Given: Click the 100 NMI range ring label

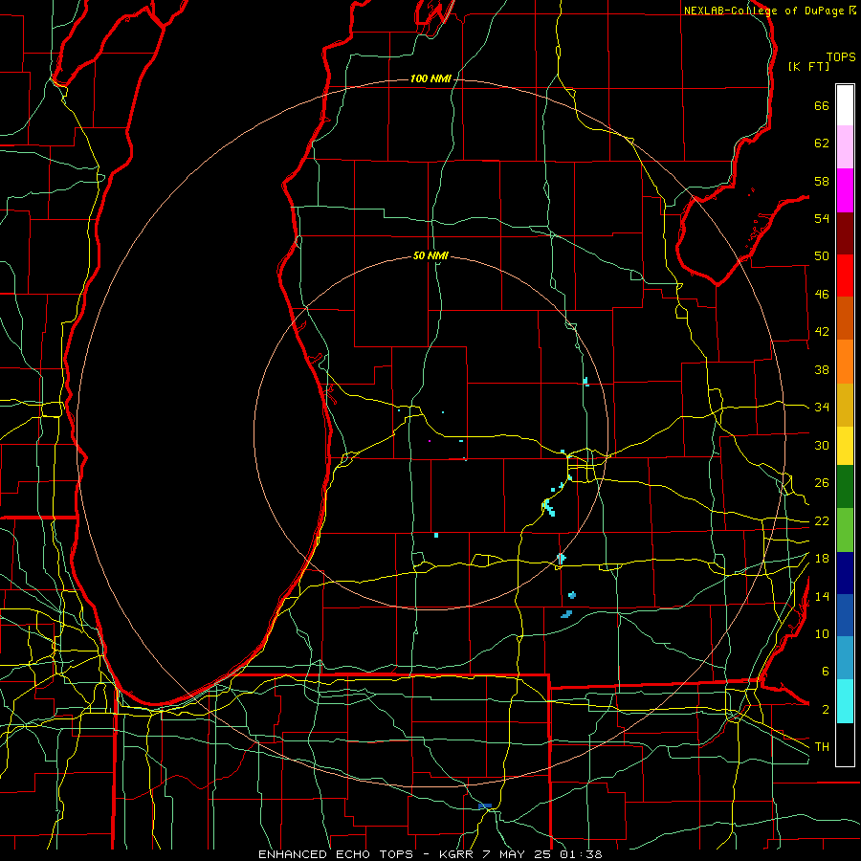Looking at the screenshot, I should point(431,78).
